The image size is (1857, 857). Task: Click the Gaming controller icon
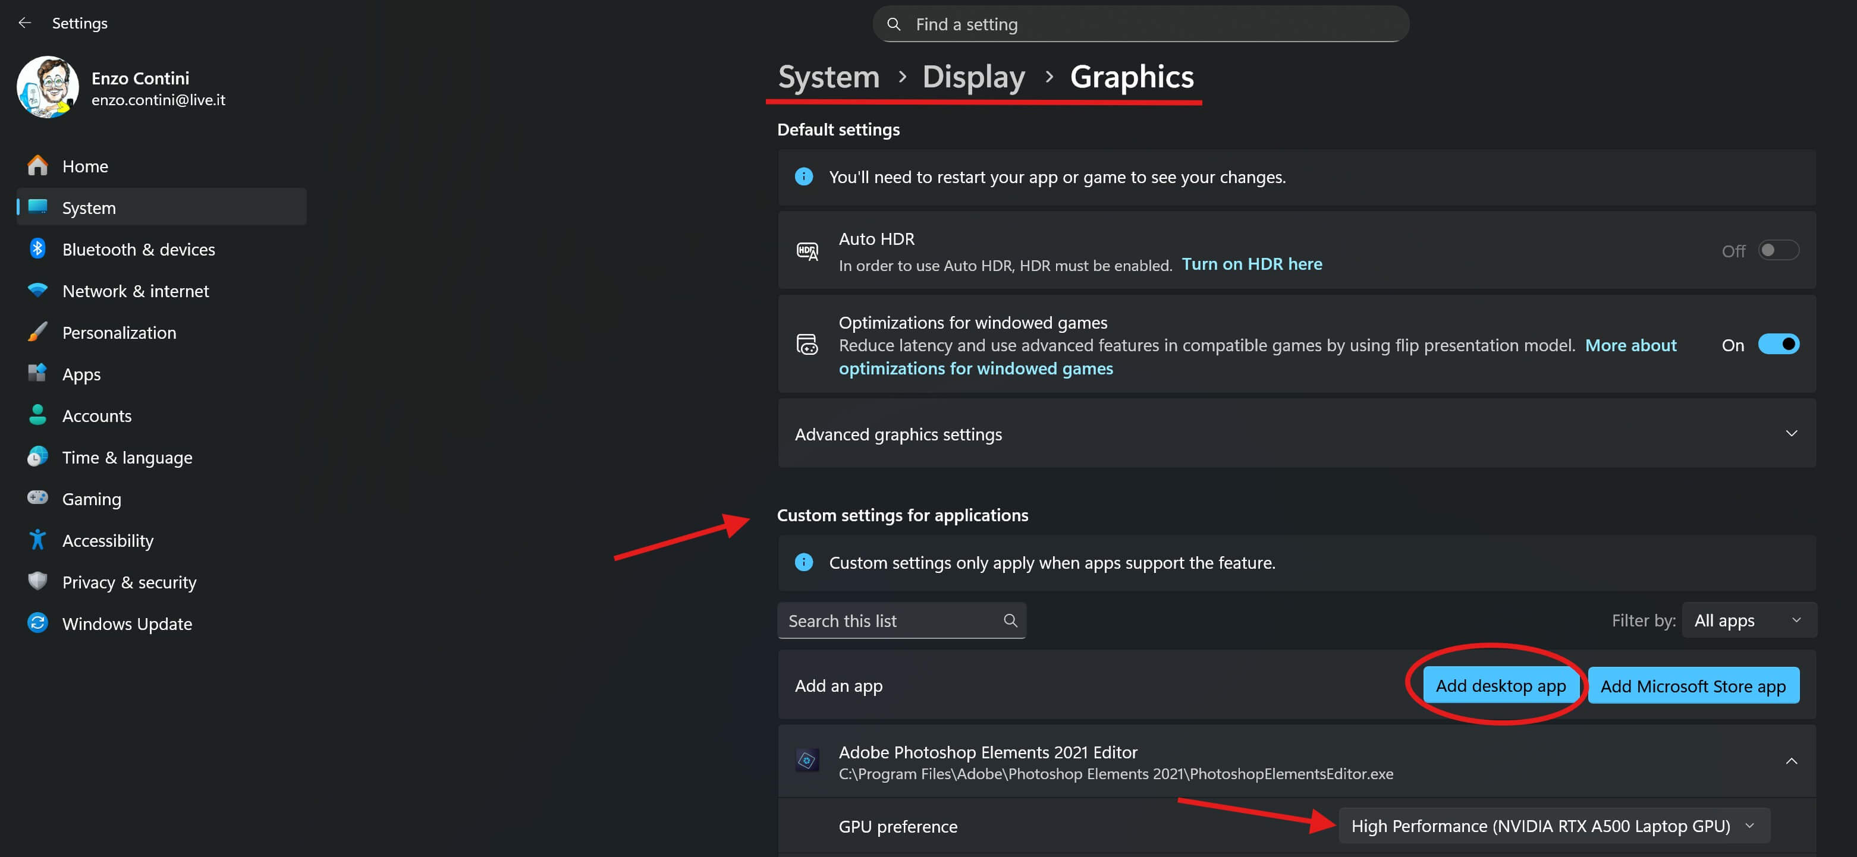[37, 498]
